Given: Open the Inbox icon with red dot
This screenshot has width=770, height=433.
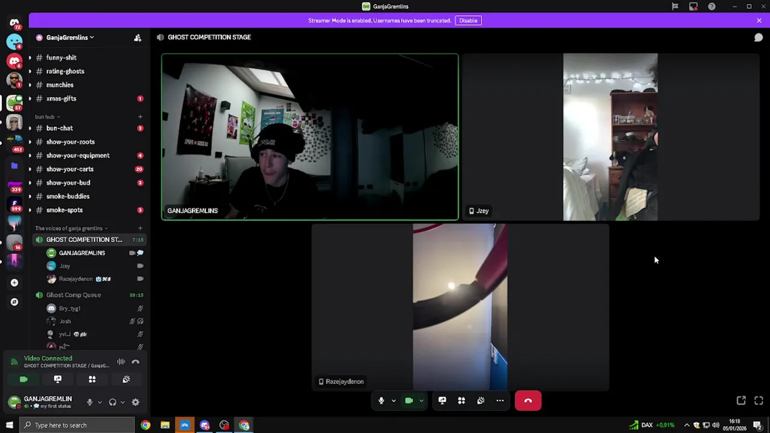Looking at the screenshot, I should 694,7.
